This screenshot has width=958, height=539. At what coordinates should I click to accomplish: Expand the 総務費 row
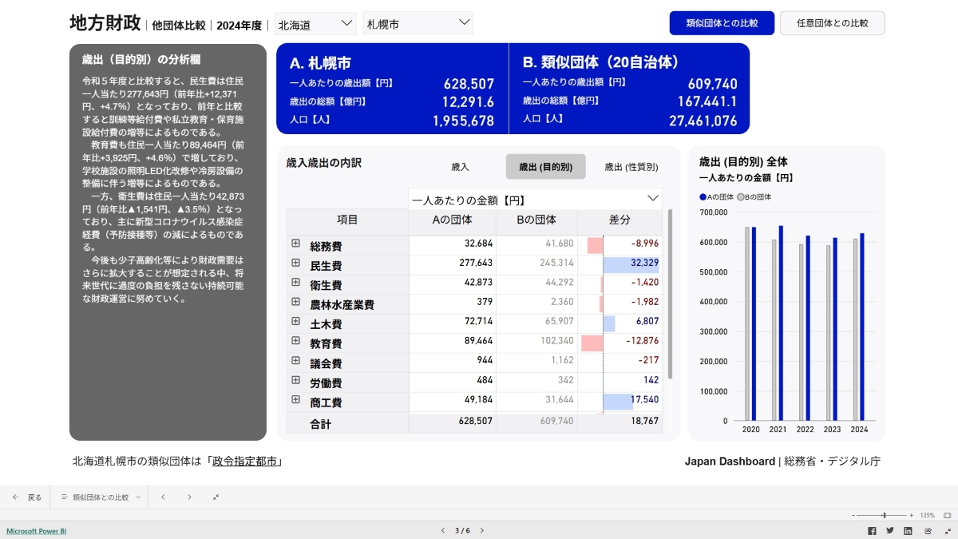[295, 244]
